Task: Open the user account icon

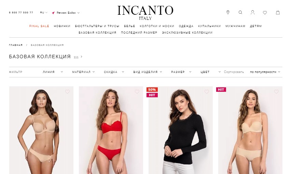Action: [x=253, y=12]
